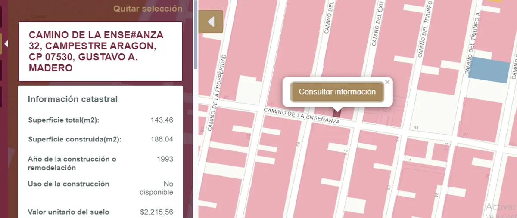This screenshot has width=517, height=218.
Task: Click the Consultar información button
Action: pos(337,92)
